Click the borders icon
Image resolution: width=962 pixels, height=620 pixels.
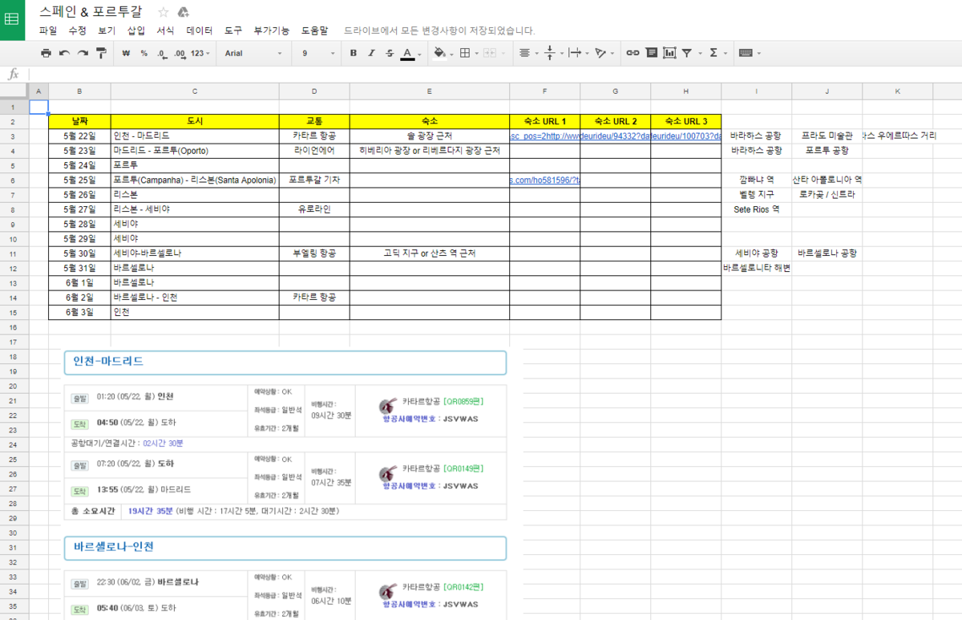click(464, 53)
